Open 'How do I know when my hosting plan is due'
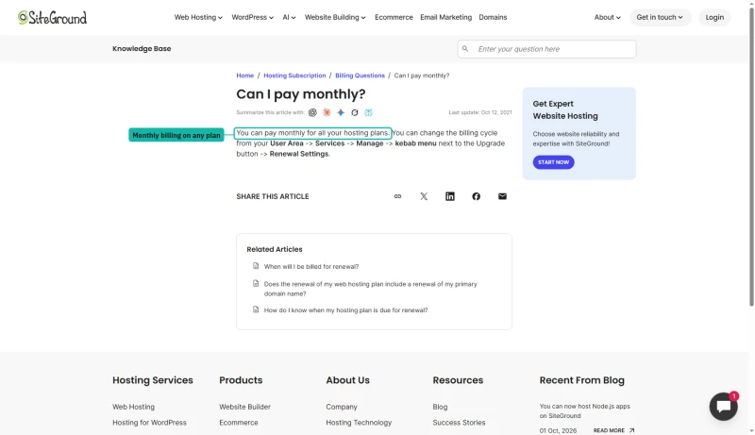Viewport: 755px width, 435px height. click(345, 310)
